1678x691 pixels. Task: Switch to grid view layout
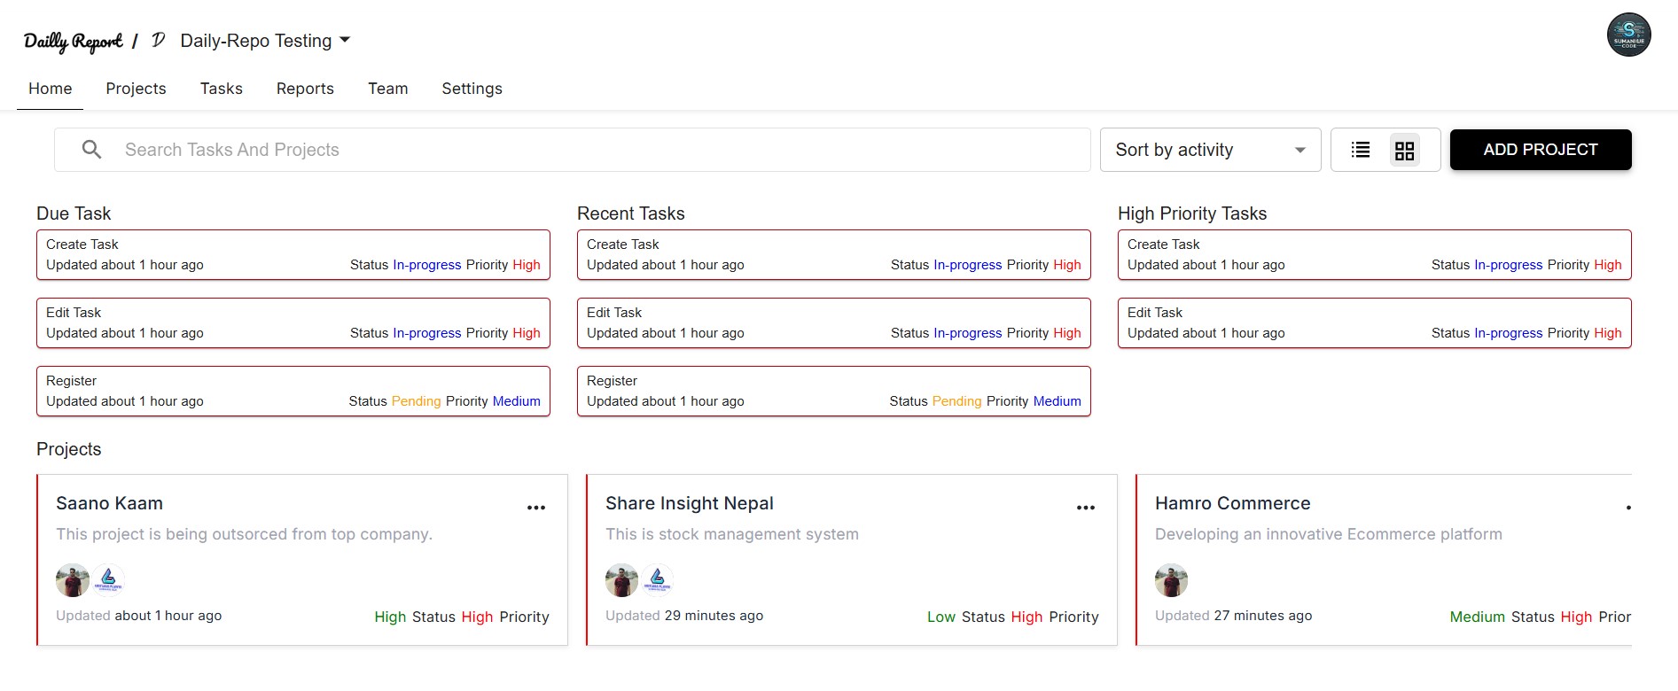click(x=1404, y=151)
